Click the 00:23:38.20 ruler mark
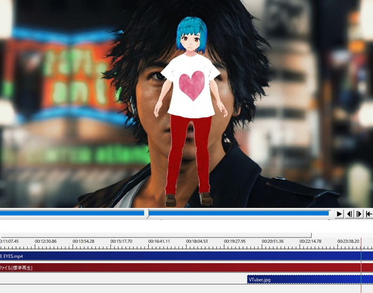Image resolution: width=373 pixels, height=293 pixels. 348,241
